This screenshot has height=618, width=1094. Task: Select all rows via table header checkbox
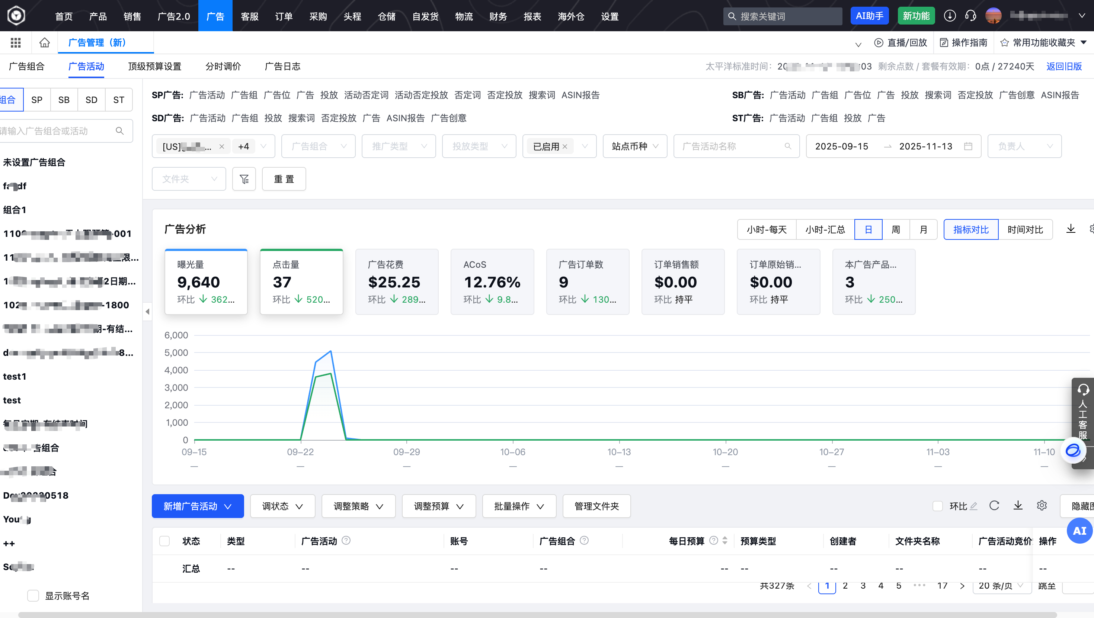(164, 541)
